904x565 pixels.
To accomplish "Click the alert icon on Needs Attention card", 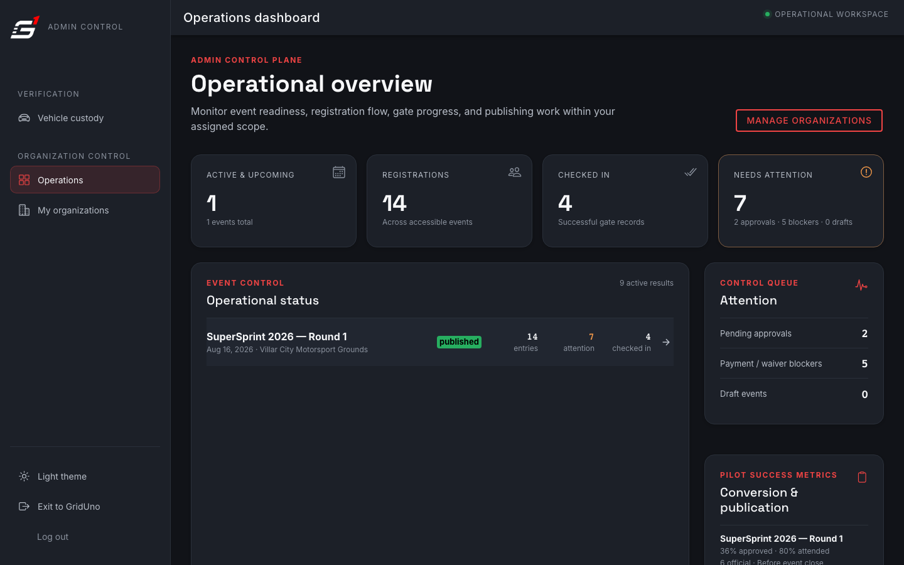I will tap(866, 172).
